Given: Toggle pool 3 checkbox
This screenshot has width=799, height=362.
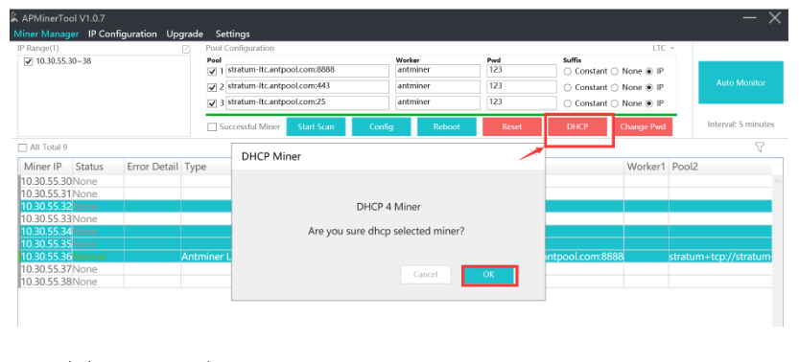Looking at the screenshot, I should coord(212,103).
